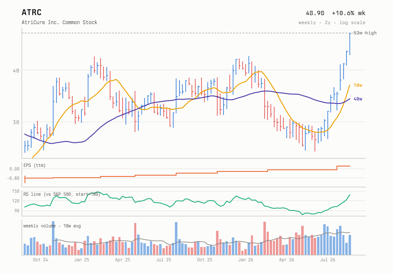This screenshot has height=274, width=393.
Task: Click the last price 48.98
Action: point(315,13)
